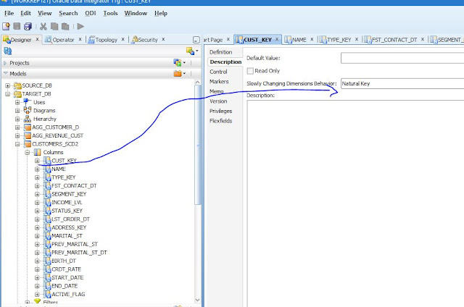Open the connect navigator icon menu
This screenshot has height=307, width=464.
tap(191, 51)
